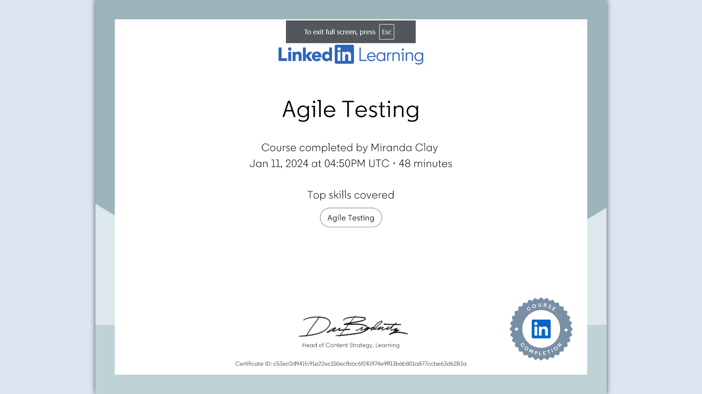Click the 'To exit full screen, press' text
Screen dimensions: 702x394
tap(340, 32)
